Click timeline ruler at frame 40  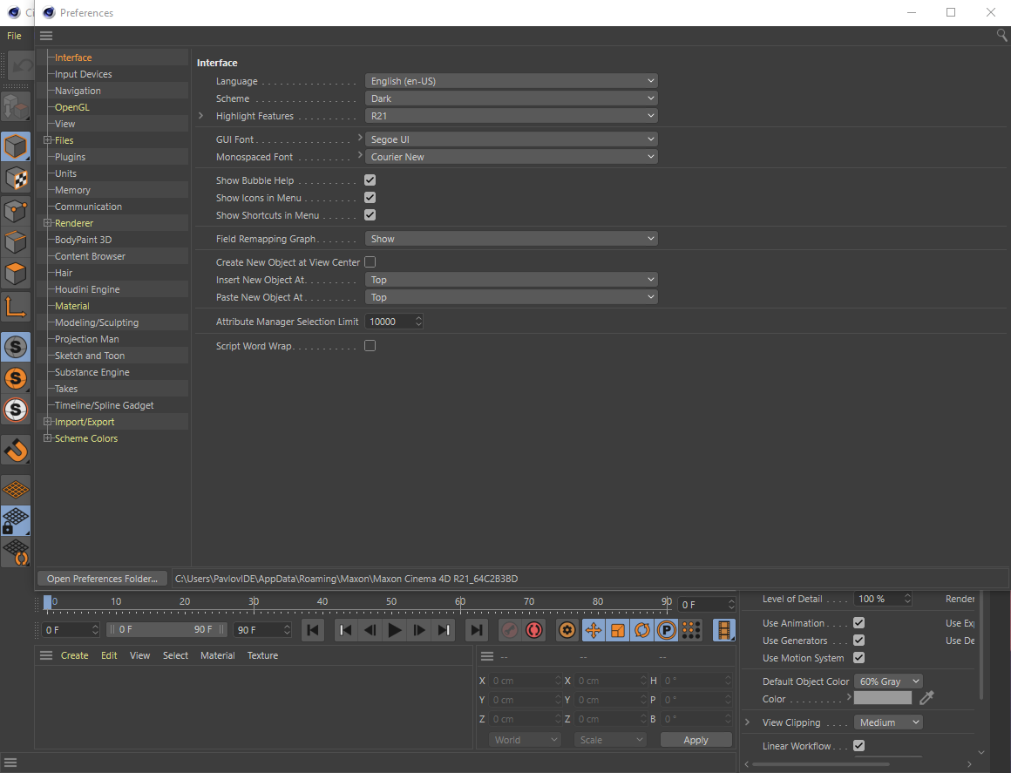coord(322,602)
